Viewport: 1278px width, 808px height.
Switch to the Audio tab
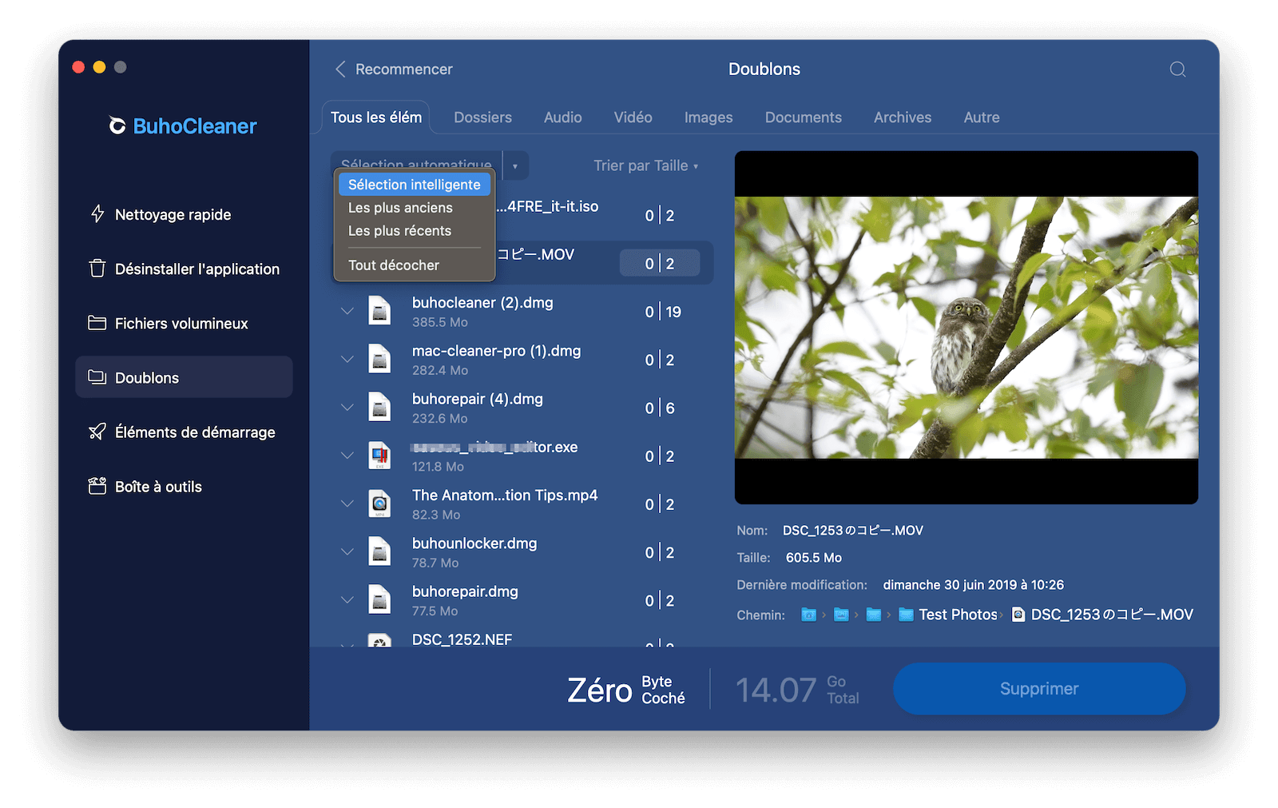tap(562, 117)
